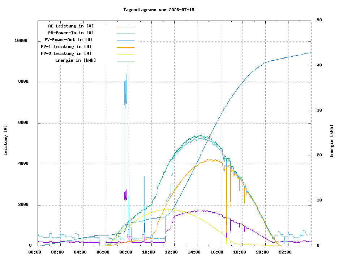
Task: Click the PV-1 orange curve peak near 15:00
Action: click(211, 160)
